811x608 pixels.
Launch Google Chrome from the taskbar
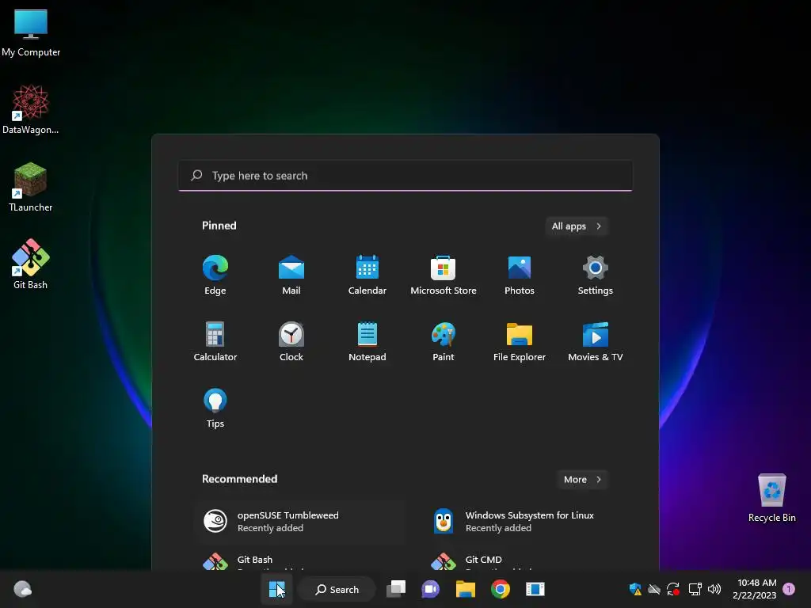tap(501, 589)
